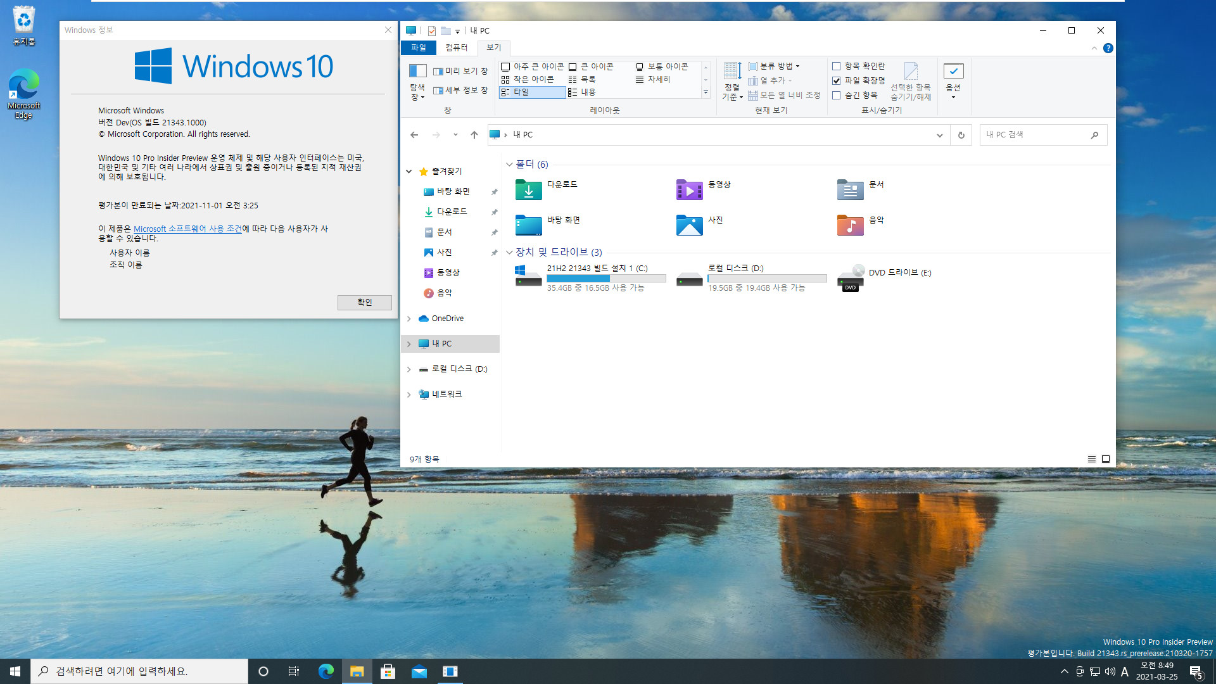This screenshot has width=1216, height=684.
Task: Choose 작은 아이콘 layout
Action: [528, 79]
